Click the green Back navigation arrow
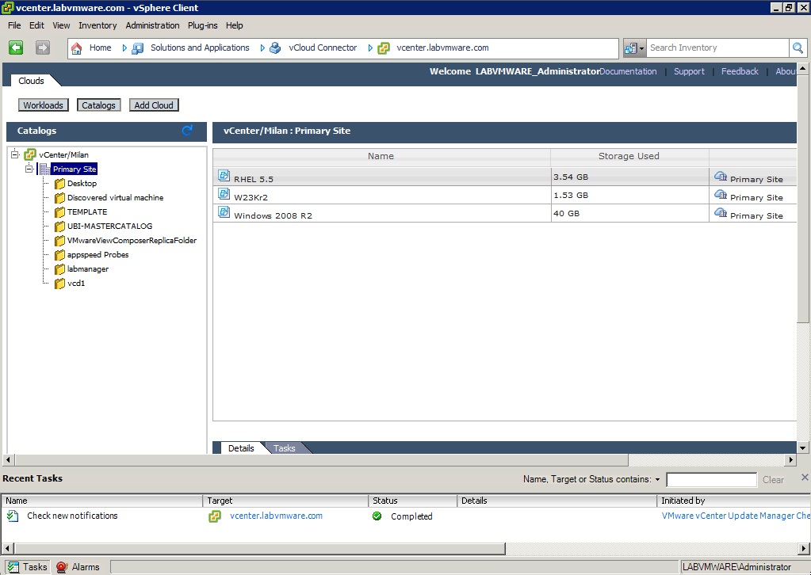This screenshot has height=575, width=811. click(x=16, y=48)
